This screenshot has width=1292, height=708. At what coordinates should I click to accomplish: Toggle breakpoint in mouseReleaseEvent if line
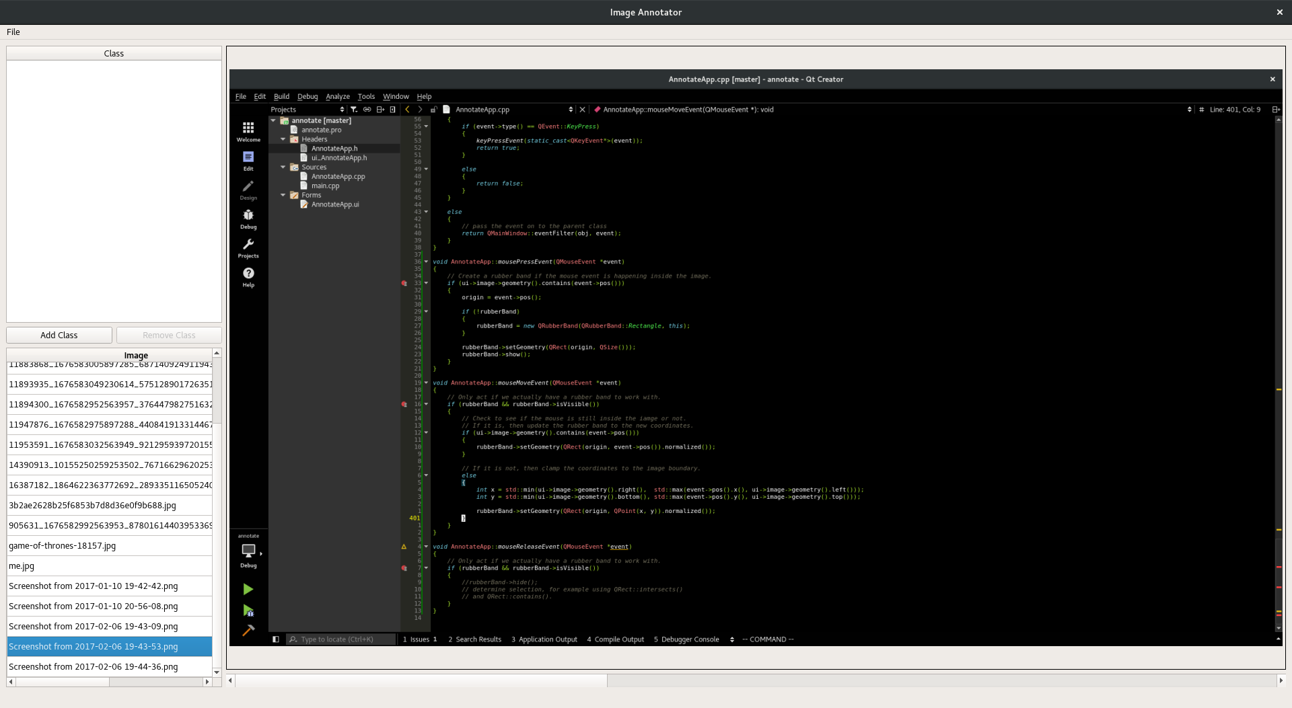(x=404, y=568)
